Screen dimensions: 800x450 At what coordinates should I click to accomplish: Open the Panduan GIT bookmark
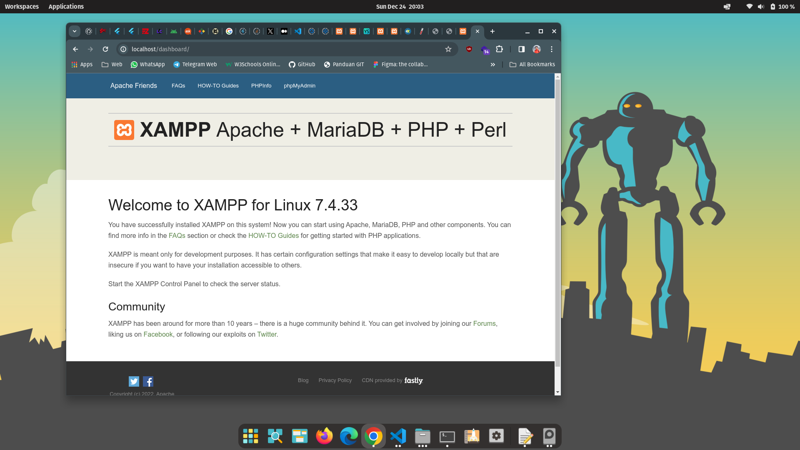(344, 65)
